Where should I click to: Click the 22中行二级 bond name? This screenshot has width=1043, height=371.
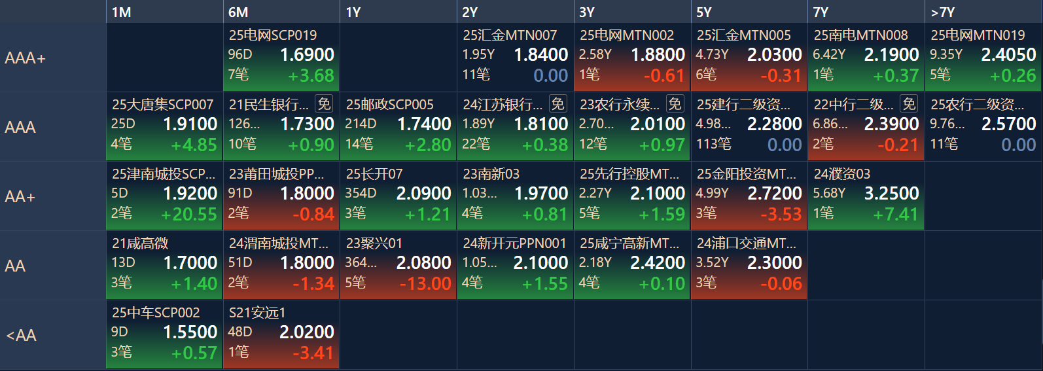(x=854, y=105)
